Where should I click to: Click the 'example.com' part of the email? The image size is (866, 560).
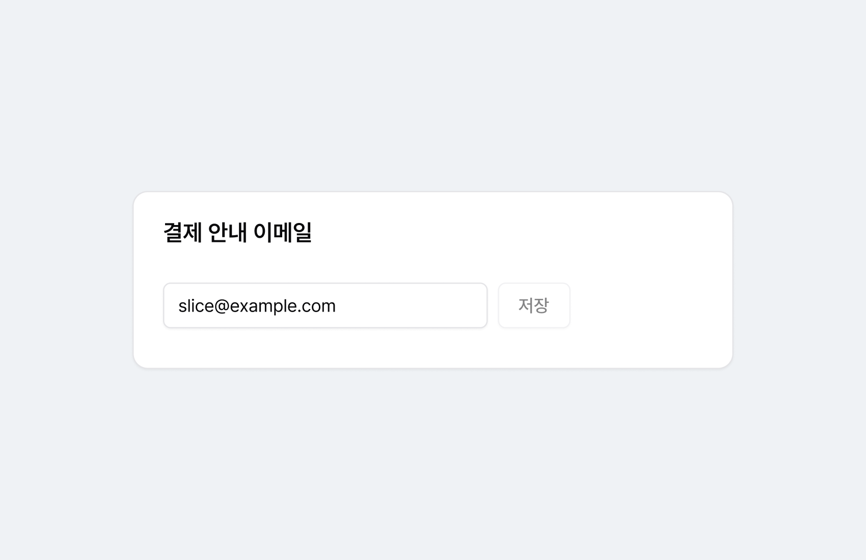pyautogui.click(x=283, y=306)
